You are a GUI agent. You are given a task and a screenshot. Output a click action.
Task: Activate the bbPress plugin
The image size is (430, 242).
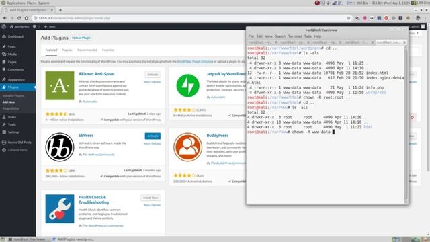153,136
